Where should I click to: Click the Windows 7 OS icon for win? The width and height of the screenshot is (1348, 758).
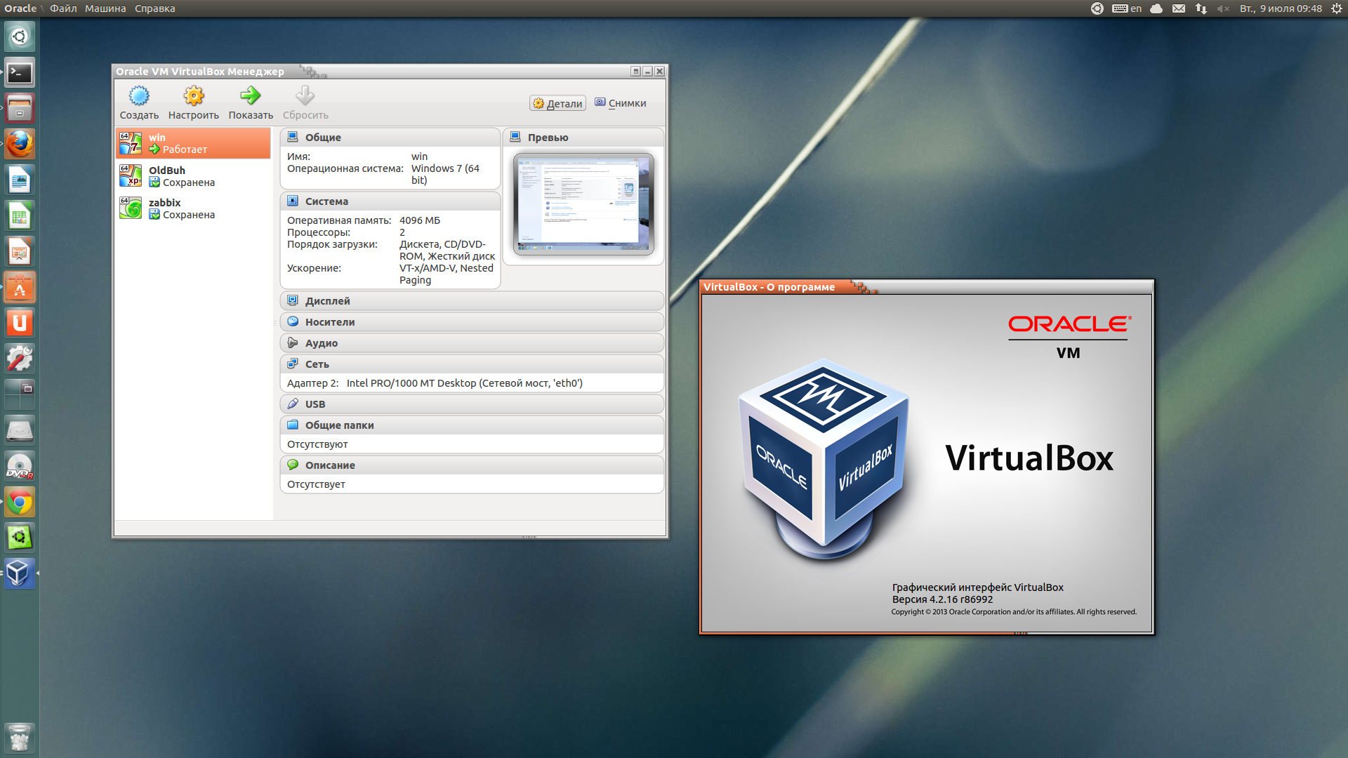click(131, 143)
